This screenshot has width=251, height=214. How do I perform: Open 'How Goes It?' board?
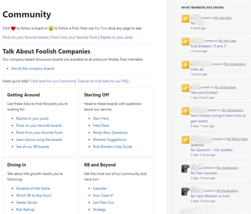(103, 195)
